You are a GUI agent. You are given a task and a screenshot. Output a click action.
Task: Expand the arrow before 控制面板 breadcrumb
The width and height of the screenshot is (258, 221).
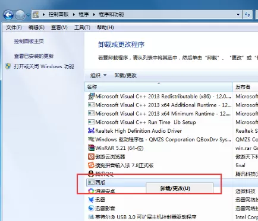click(43, 14)
